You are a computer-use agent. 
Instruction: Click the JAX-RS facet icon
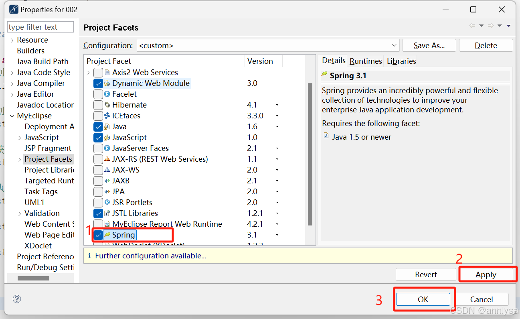[x=107, y=159]
